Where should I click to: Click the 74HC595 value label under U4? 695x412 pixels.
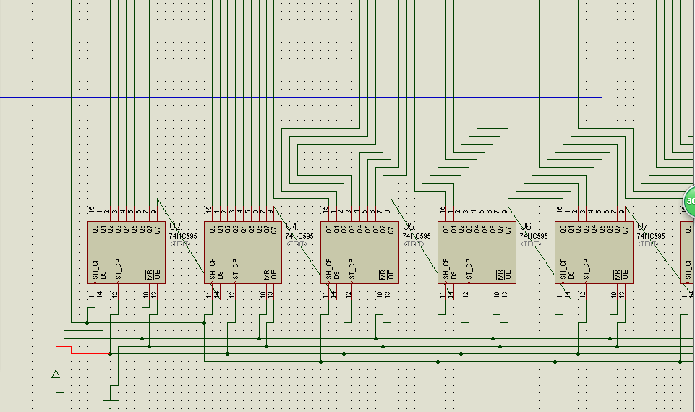[x=299, y=236]
